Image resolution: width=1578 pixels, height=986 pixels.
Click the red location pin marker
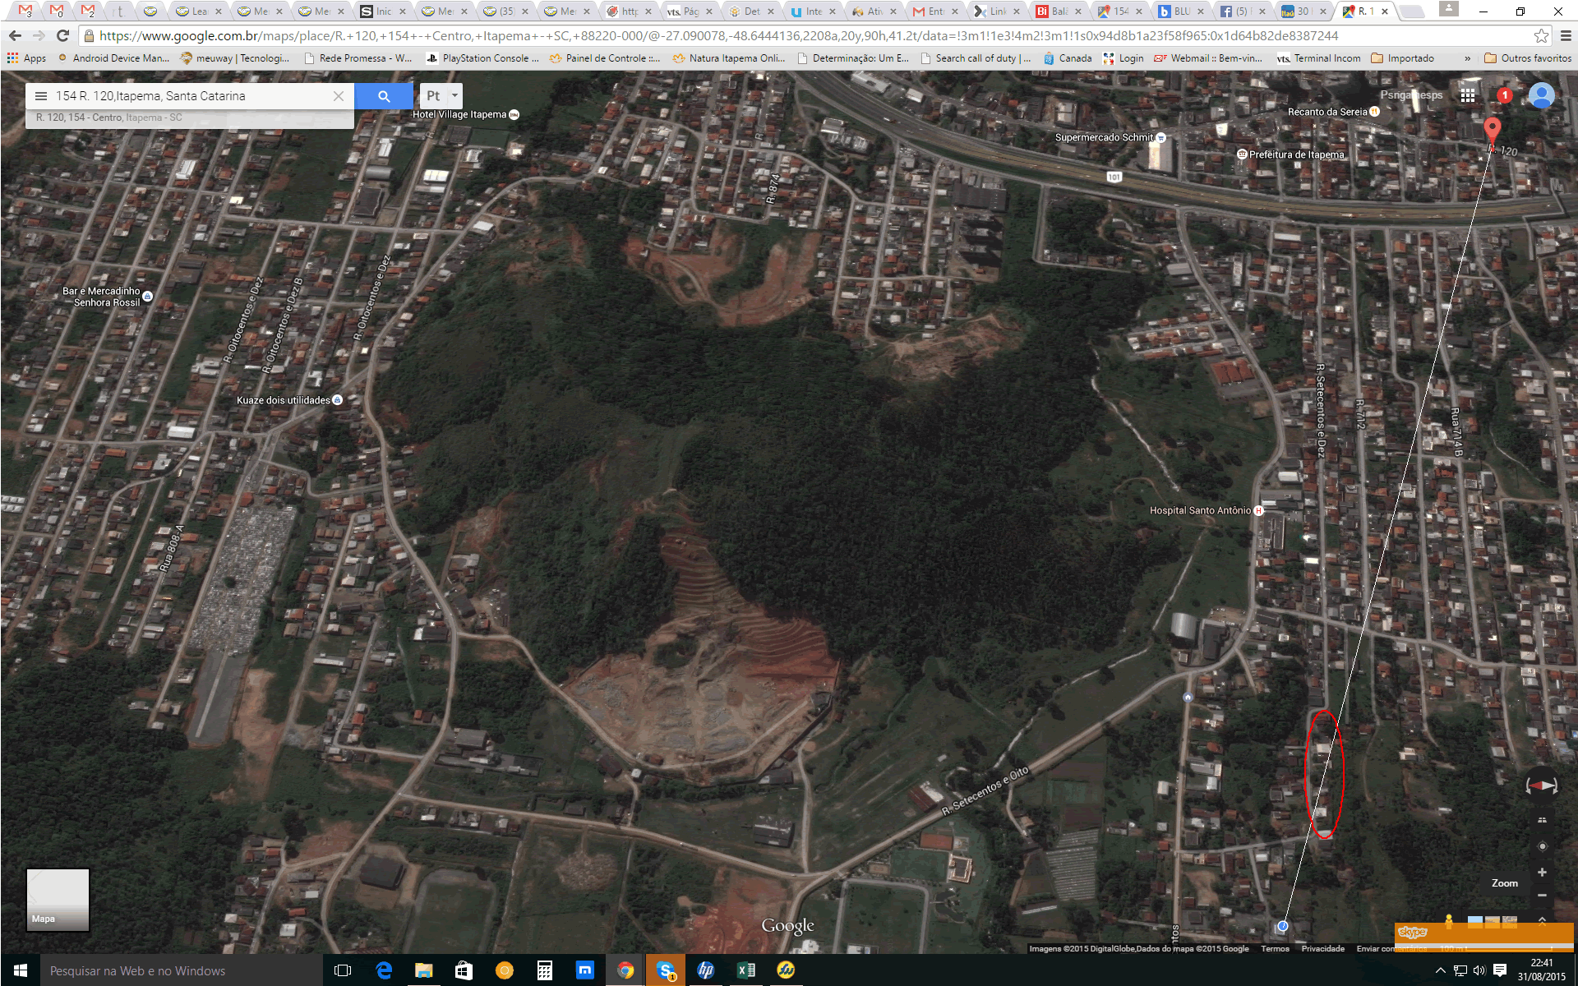1492,130
